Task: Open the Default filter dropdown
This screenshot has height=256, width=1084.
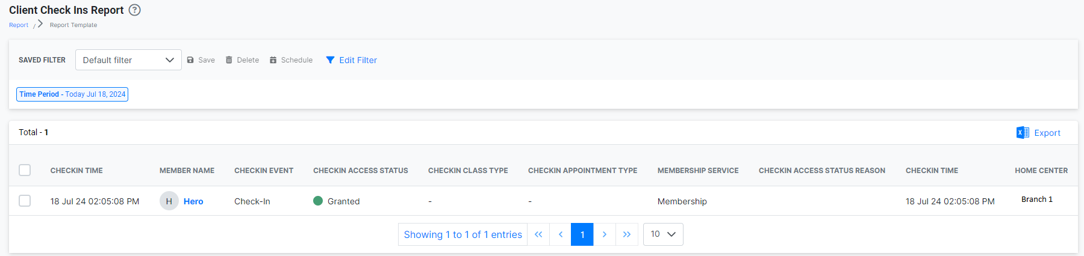Action: pos(128,60)
